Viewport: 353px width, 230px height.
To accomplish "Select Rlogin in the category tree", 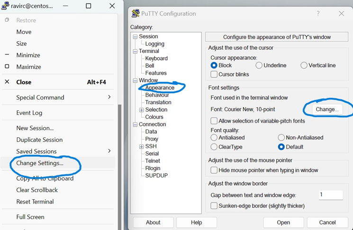I will point(153,168).
